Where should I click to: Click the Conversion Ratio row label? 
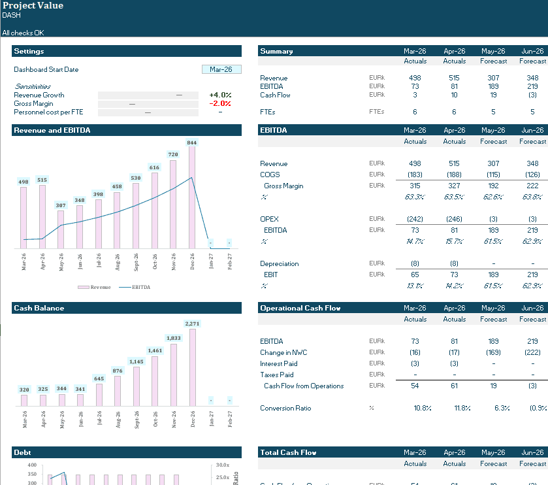[285, 407]
